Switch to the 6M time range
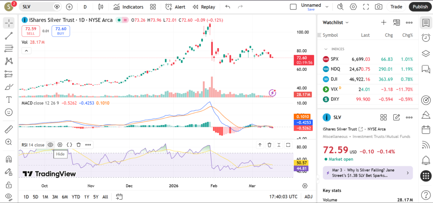 (x=65, y=197)
